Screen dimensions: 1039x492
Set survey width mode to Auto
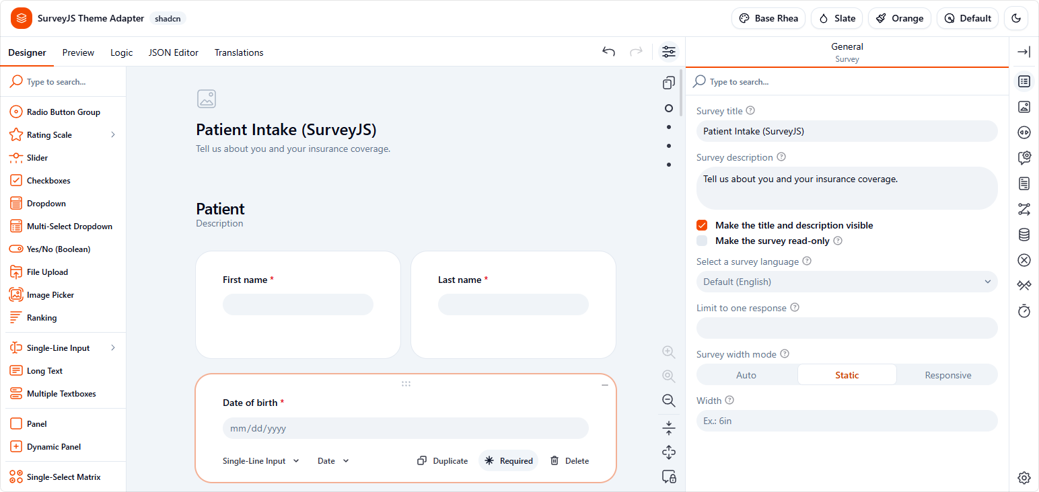click(746, 375)
